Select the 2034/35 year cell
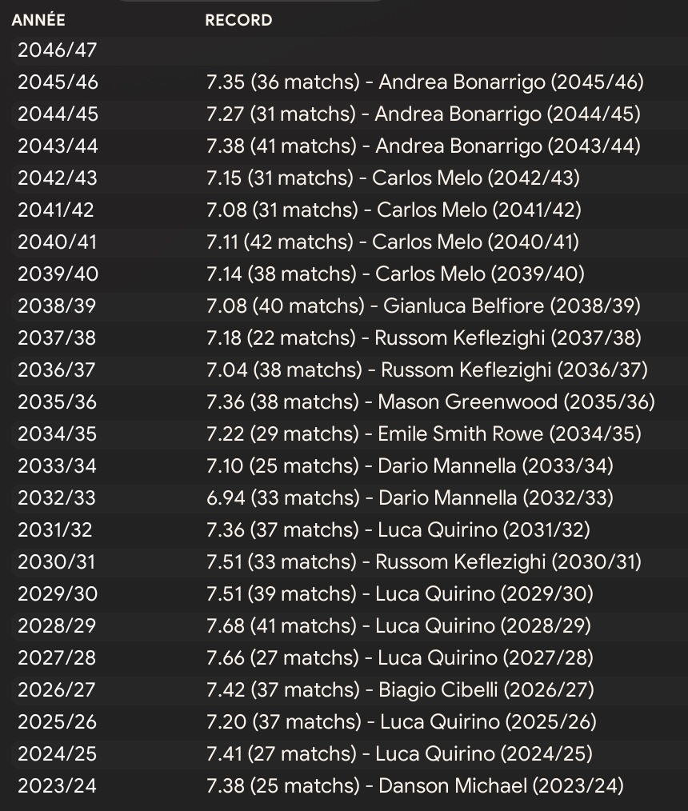688x811 pixels. point(57,434)
